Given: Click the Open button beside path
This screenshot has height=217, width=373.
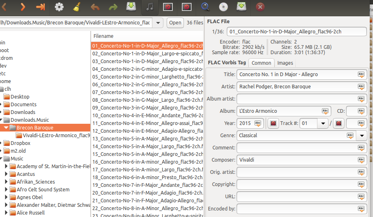Looking at the screenshot, I should (x=175, y=23).
